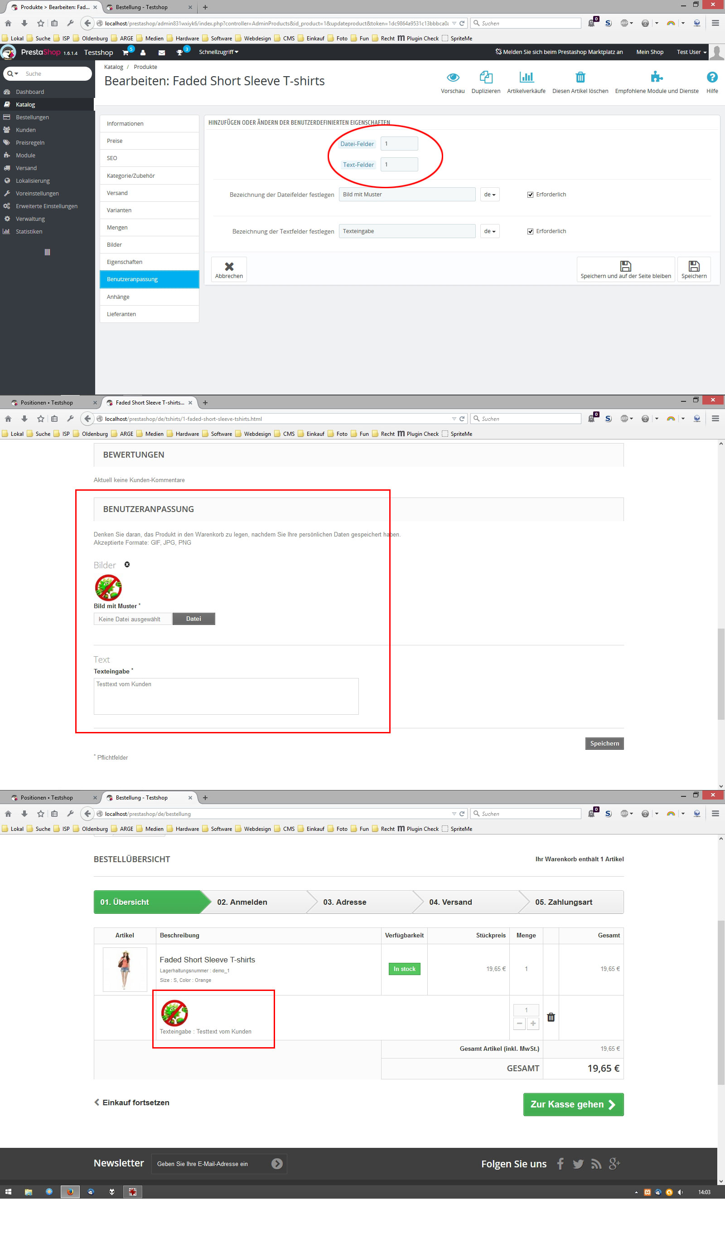Image resolution: width=725 pixels, height=1244 pixels.
Task: Open Vorschau eye icon in product toolbar
Action: point(453,78)
